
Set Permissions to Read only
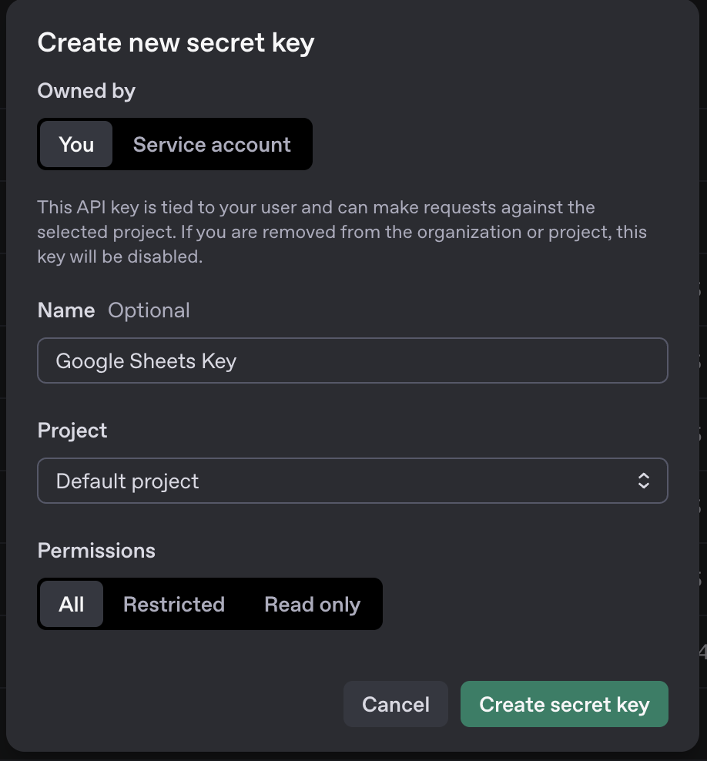[x=312, y=604]
